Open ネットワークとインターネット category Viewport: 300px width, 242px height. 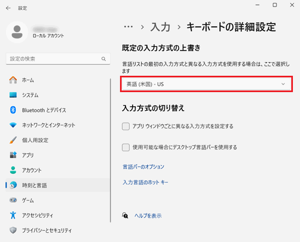(58, 125)
